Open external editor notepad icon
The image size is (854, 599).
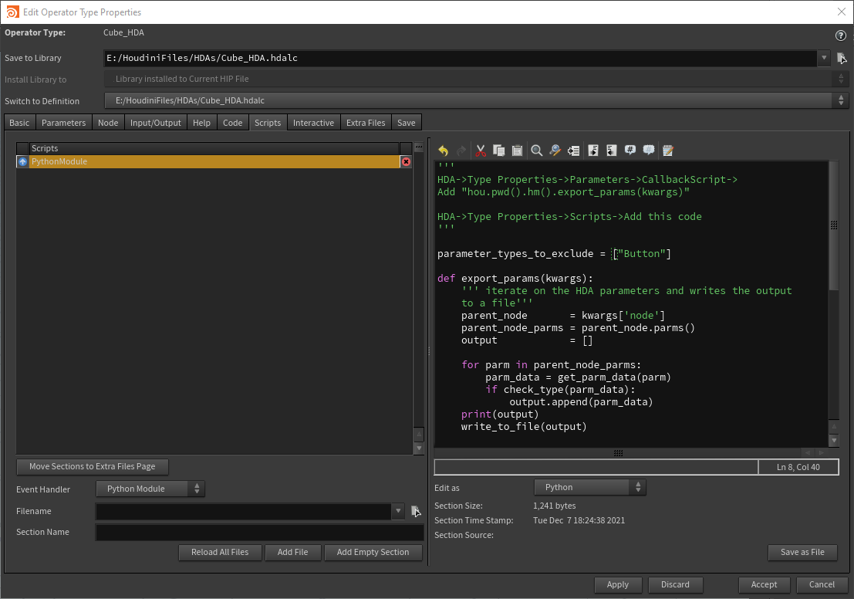point(668,151)
